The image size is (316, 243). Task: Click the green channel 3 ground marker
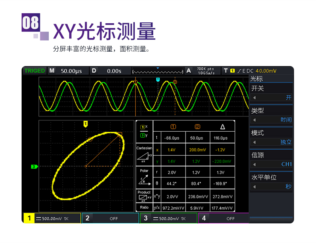[34, 167]
